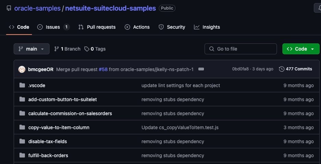Image resolution: width=321 pixels, height=164 pixels.
Task: Open the notifications bell button
Action: 318,8
